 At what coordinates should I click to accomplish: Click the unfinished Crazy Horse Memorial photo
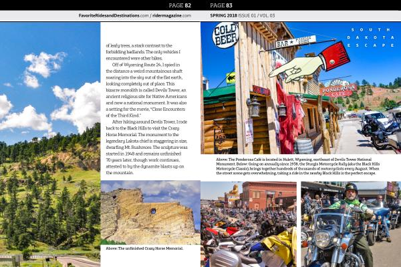pos(150,212)
